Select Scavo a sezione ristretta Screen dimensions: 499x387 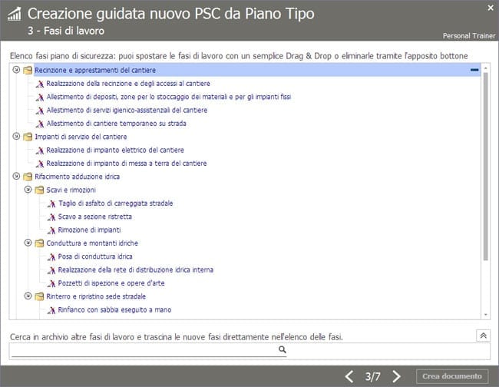click(95, 217)
